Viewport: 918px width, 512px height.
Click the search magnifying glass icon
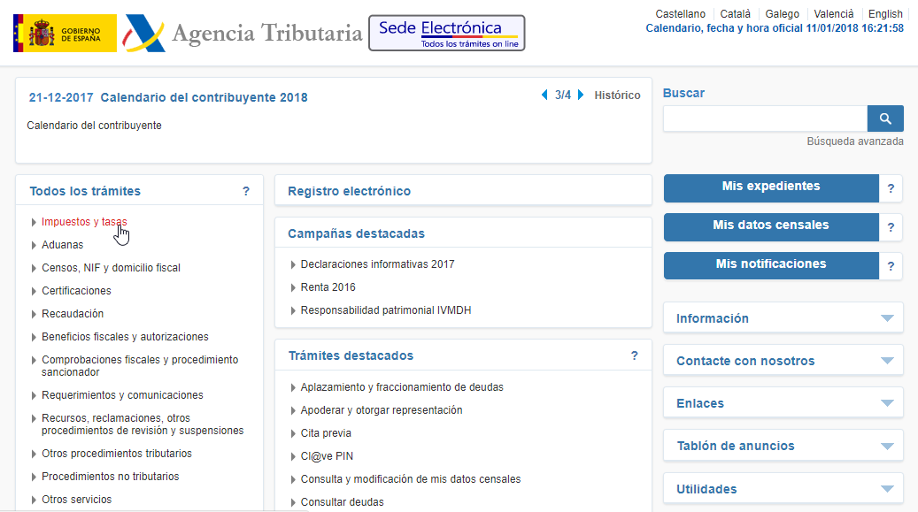point(884,118)
